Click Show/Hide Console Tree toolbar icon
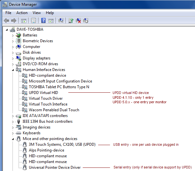195x171 pixels. 24,21
